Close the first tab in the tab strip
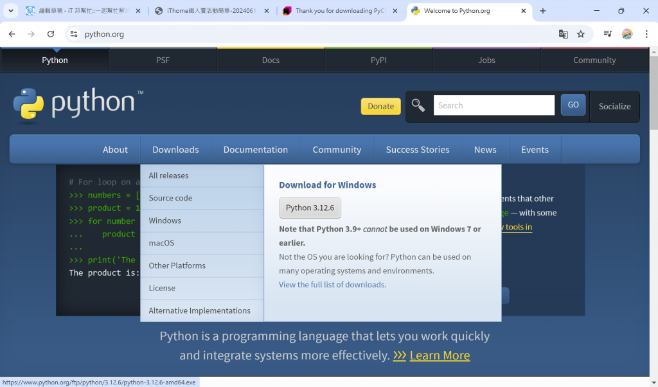658x387 pixels. [138, 11]
